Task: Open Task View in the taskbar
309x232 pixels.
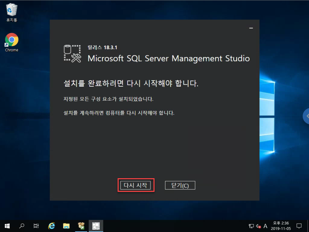Action: pyautogui.click(x=36, y=226)
